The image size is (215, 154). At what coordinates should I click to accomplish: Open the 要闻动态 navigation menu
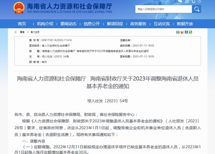[x=68, y=24]
